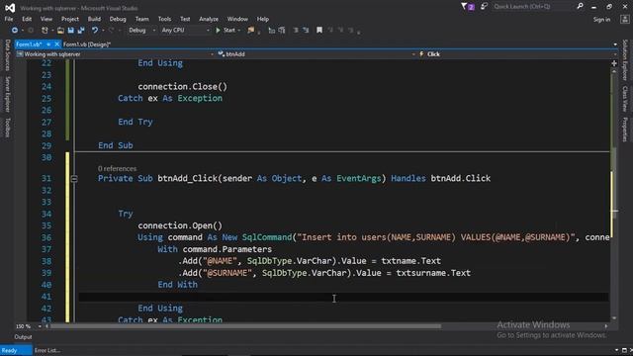Open the Test menu
The height and width of the screenshot is (356, 633).
point(185,19)
